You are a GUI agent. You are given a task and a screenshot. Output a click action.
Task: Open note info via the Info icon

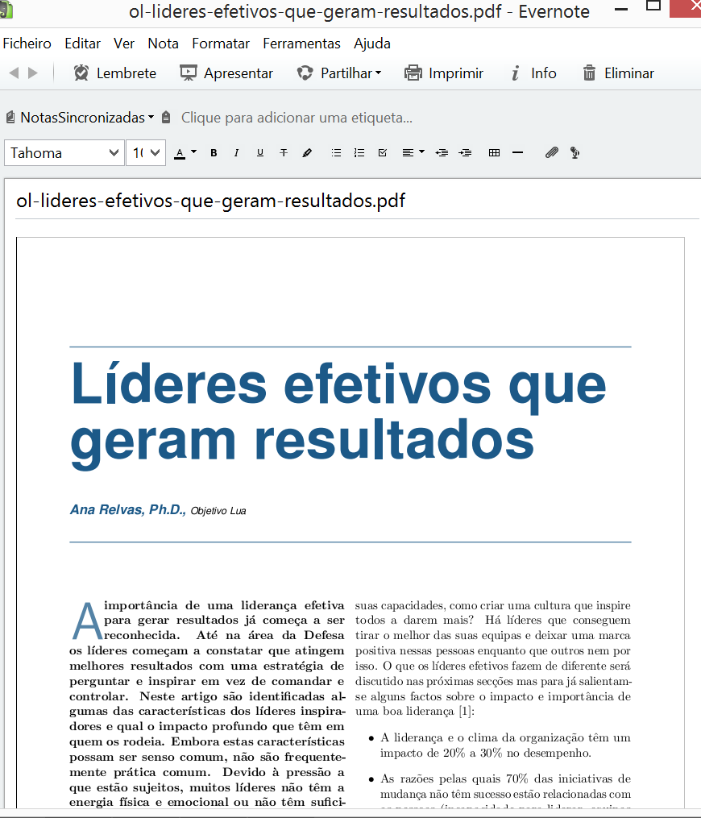coord(516,73)
